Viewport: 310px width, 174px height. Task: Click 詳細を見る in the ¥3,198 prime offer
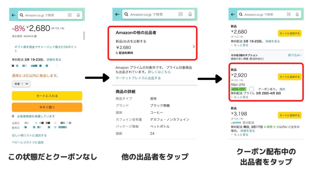click(x=248, y=131)
